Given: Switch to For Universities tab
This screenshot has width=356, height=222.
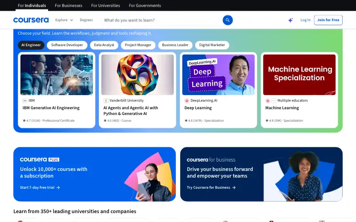Looking at the screenshot, I should click(105, 5).
